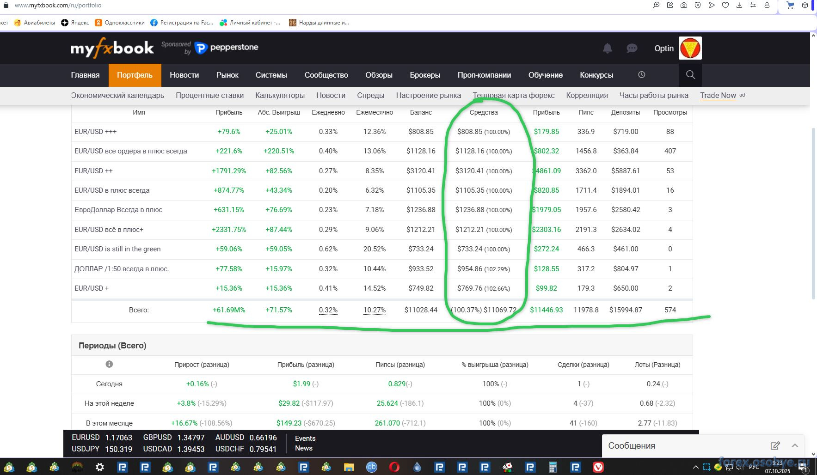Screen dimensions: 817x475
Task: Click the compose icon in Сообщения panel
Action: tap(775, 446)
